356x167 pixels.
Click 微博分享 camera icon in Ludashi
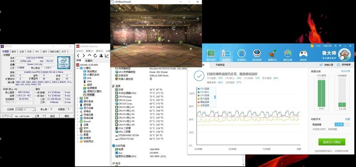tap(321, 65)
